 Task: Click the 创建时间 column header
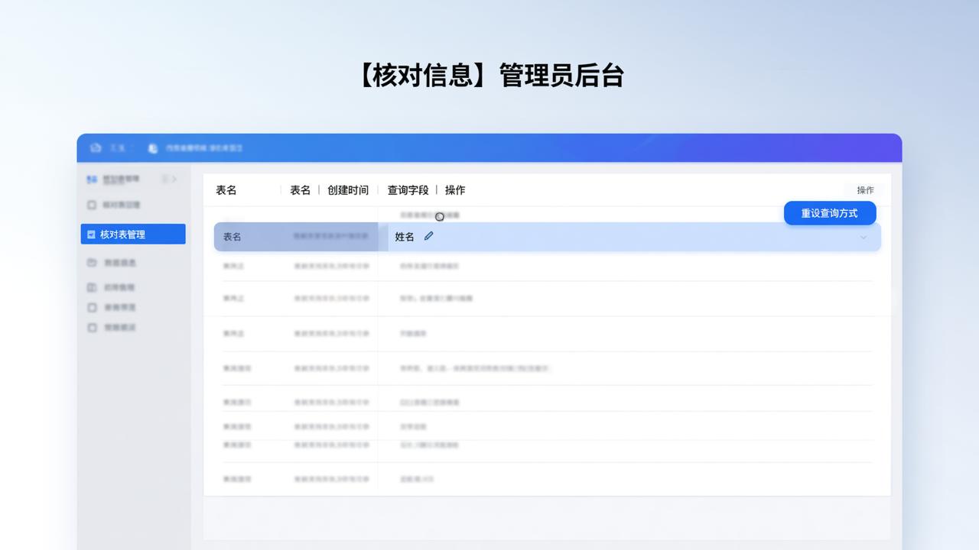[348, 190]
